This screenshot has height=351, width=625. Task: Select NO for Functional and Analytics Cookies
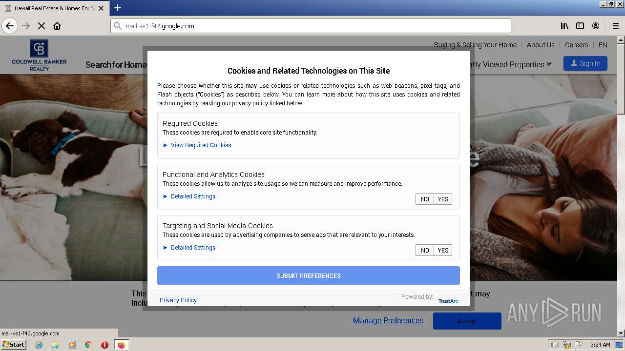(425, 199)
